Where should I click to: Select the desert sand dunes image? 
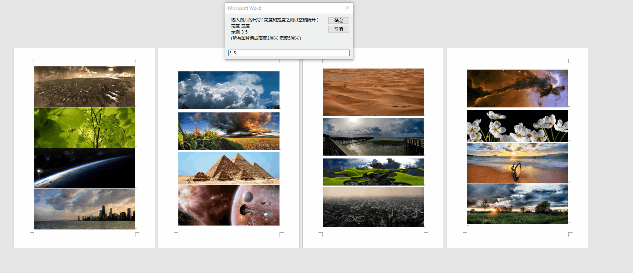click(x=373, y=92)
